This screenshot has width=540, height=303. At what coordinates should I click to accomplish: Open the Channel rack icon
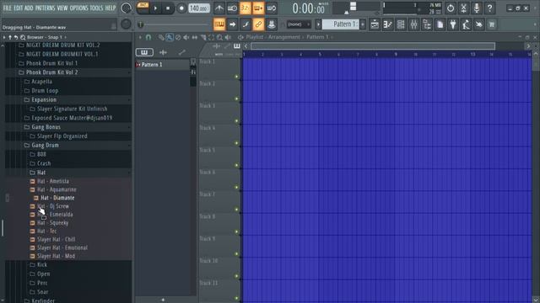click(401, 24)
